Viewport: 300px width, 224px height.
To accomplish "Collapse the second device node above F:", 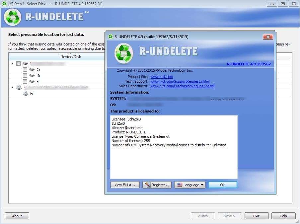I will coord(12,87).
